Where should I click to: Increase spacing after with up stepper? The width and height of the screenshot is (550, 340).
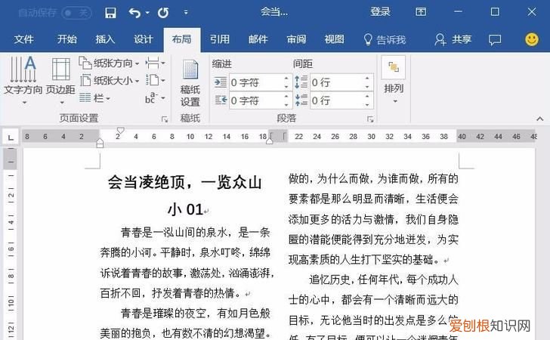click(367, 97)
